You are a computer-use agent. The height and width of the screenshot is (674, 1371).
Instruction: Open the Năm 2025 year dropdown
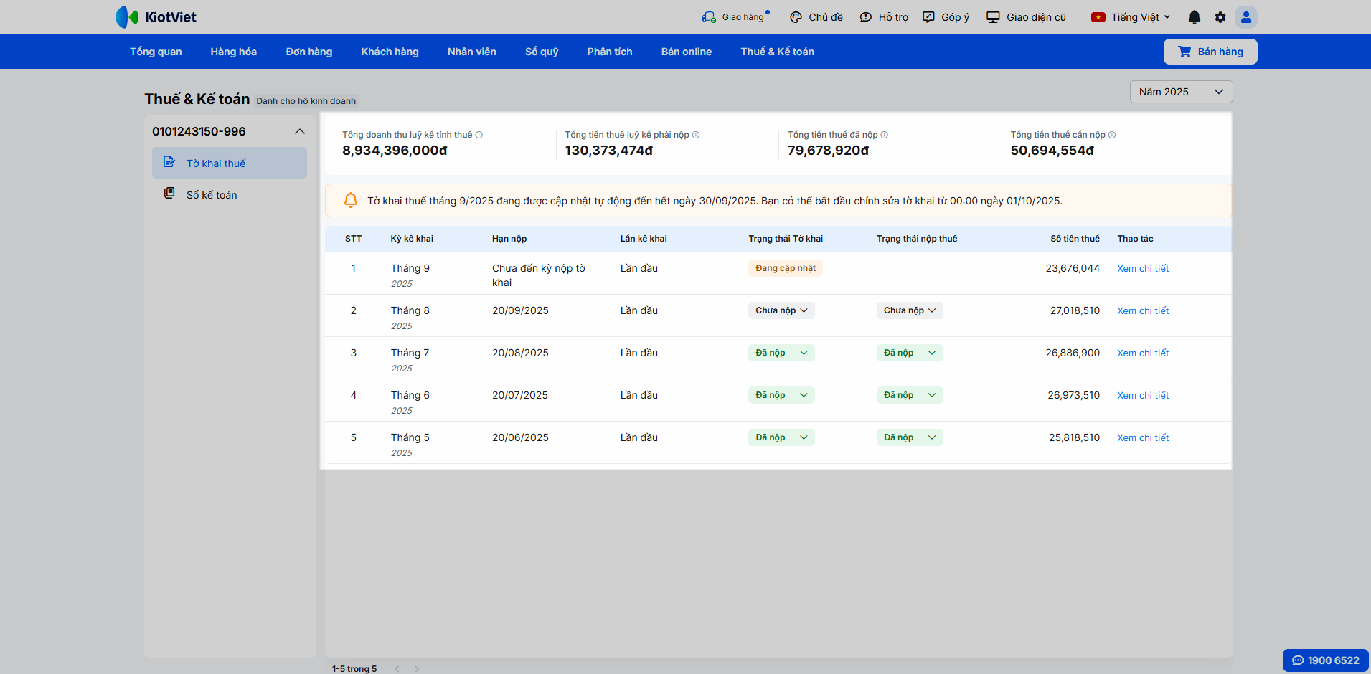tap(1181, 92)
